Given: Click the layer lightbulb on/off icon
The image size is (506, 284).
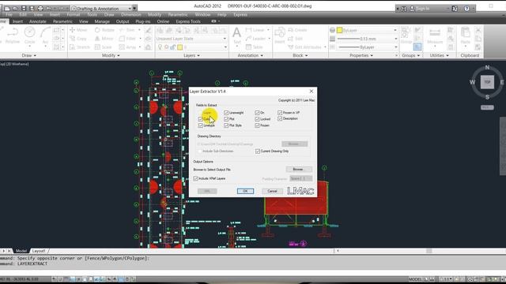Looking at the screenshot, I should pyautogui.click(x=160, y=47).
